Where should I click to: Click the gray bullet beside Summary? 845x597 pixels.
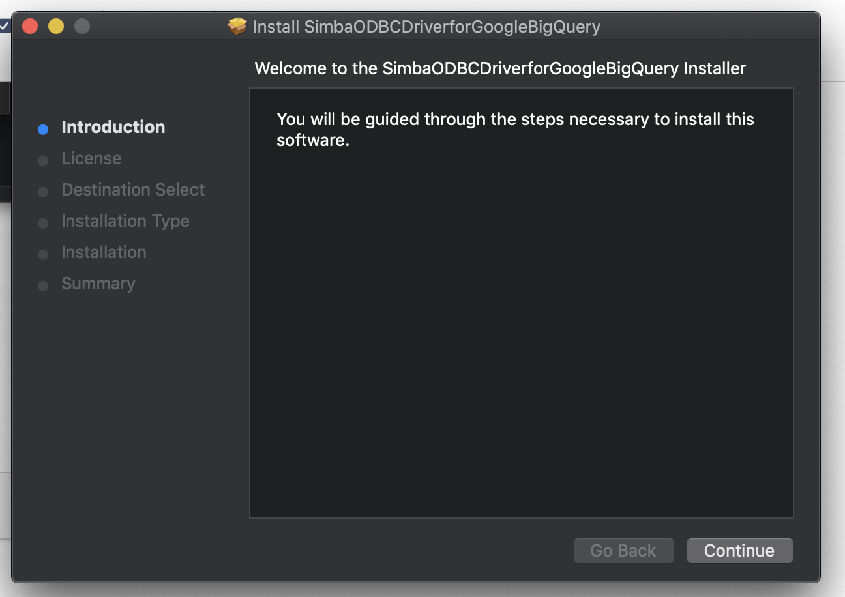43,285
